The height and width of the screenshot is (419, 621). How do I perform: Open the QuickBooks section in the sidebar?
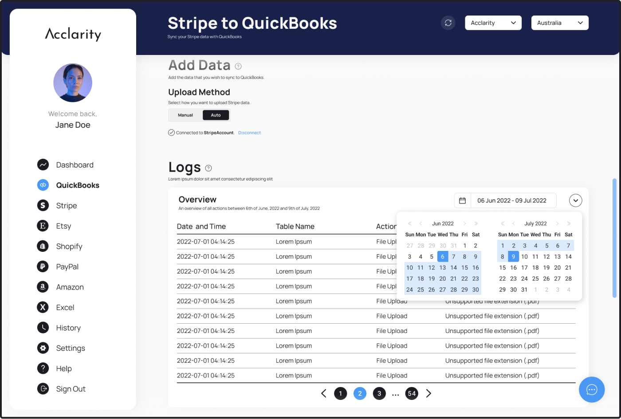click(43, 185)
